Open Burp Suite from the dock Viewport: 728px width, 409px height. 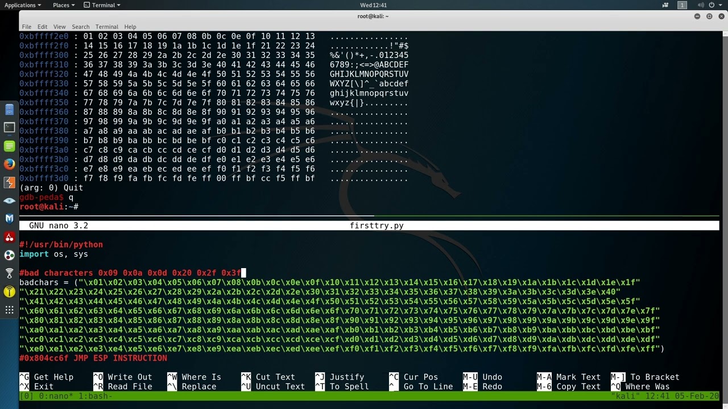coord(9,182)
